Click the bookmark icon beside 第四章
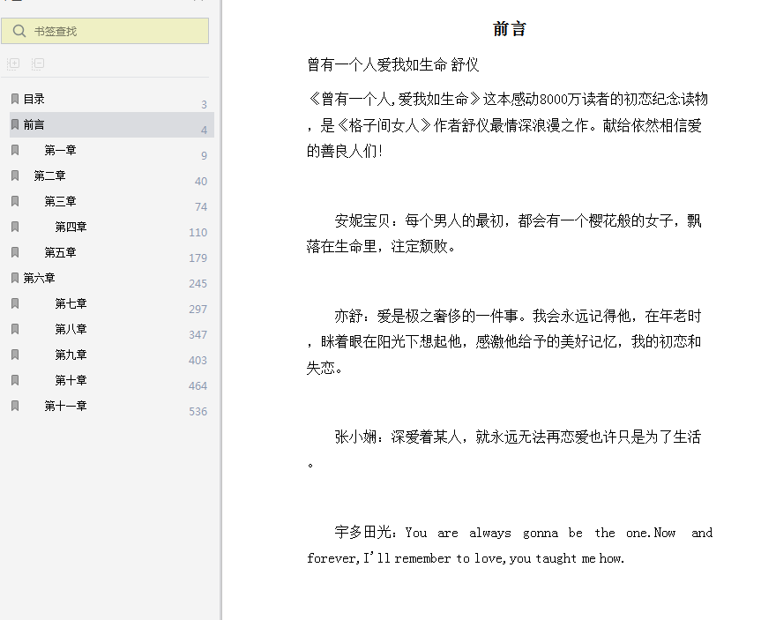Screen dimensions: 761x620 point(15,227)
